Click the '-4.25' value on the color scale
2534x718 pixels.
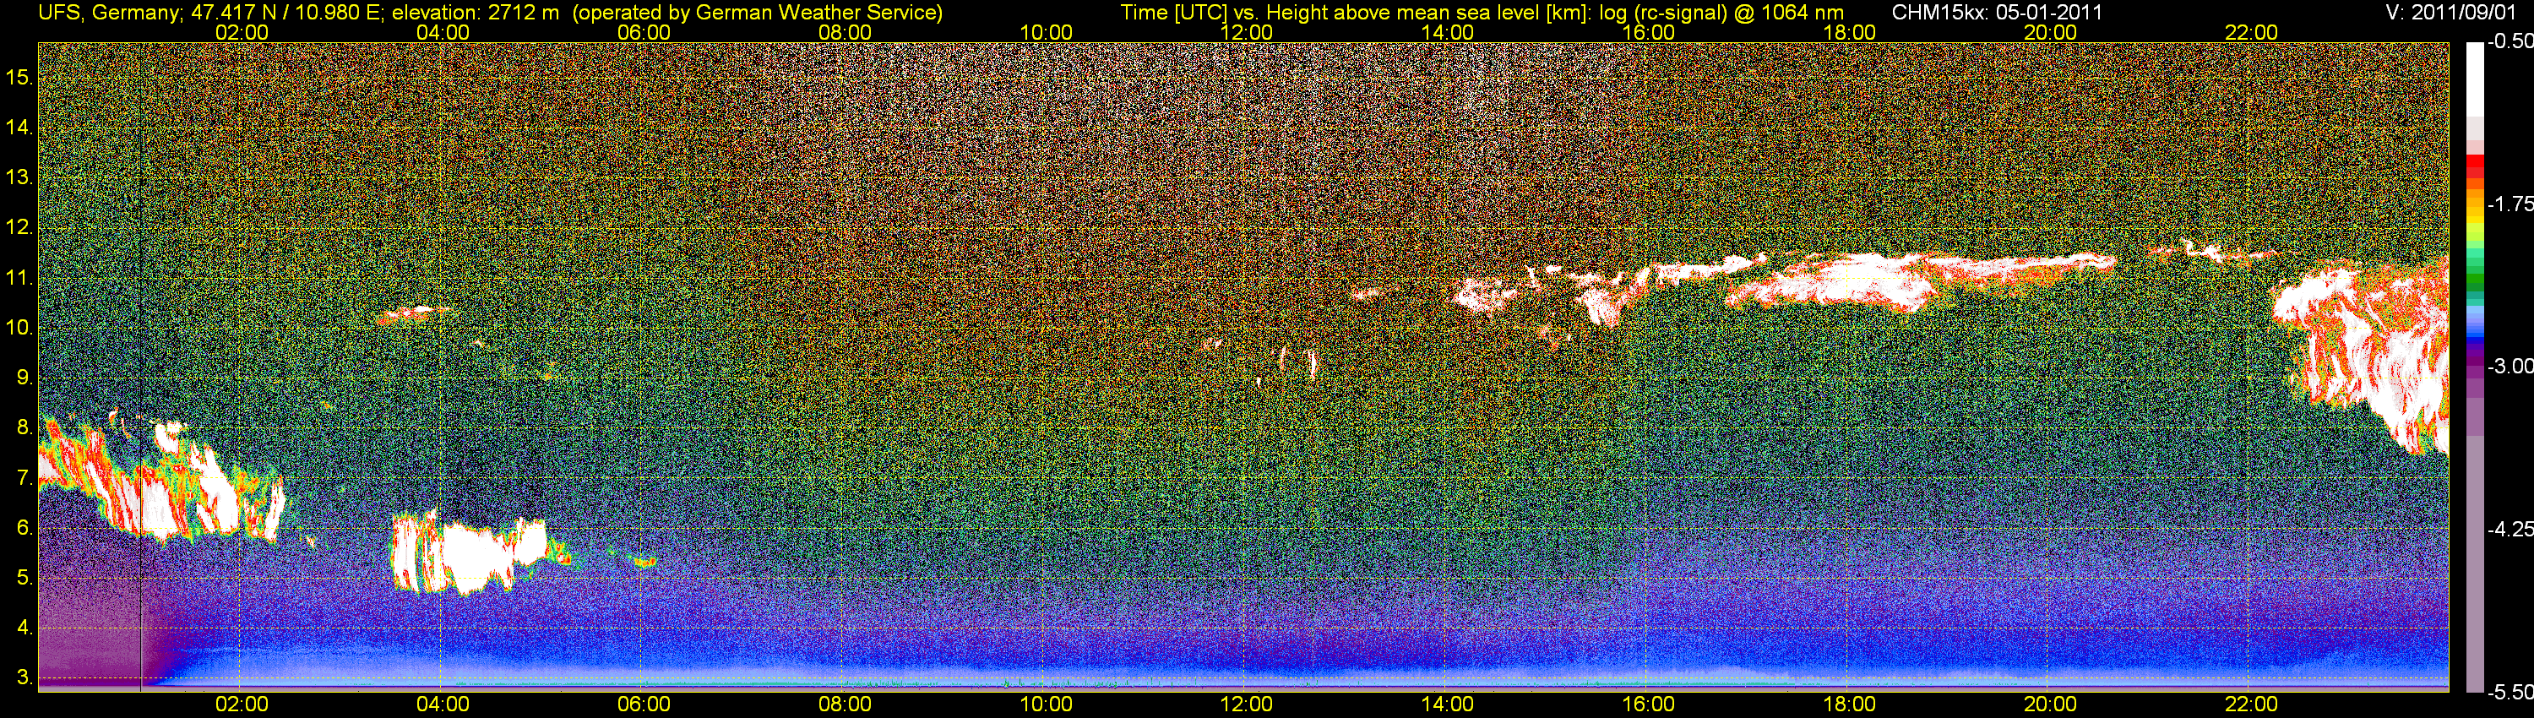click(2510, 529)
